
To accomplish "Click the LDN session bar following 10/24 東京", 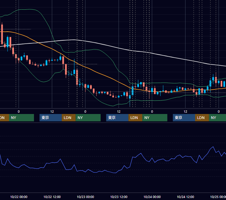I will click(x=202, y=118).
